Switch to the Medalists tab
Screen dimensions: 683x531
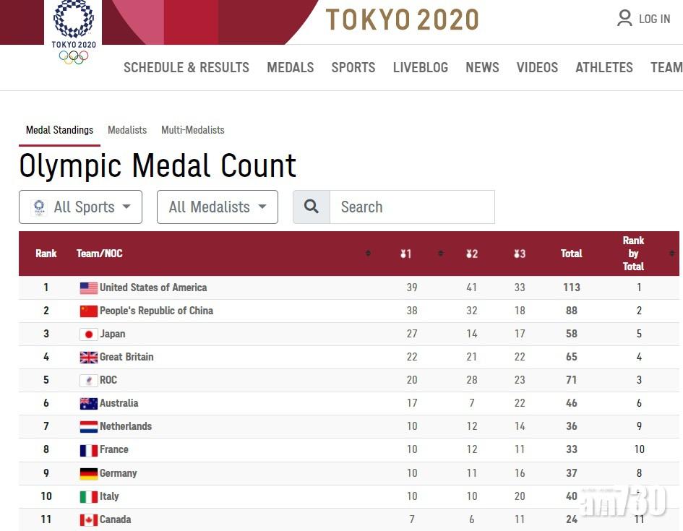[127, 130]
